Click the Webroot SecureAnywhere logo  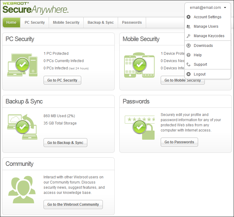coord(36,8)
